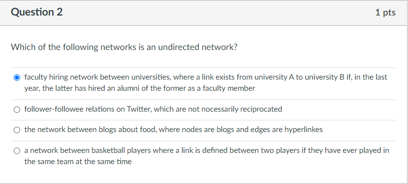Click the 'year, the latter has hired' answer line
Viewport: 408px width, 184px height.
[x=140, y=88]
